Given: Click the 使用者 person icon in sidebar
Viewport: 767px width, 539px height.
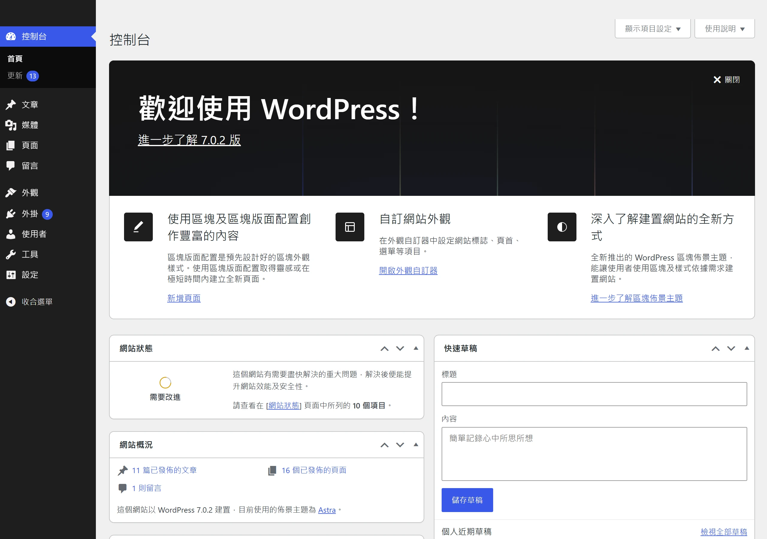Looking at the screenshot, I should coord(11,234).
